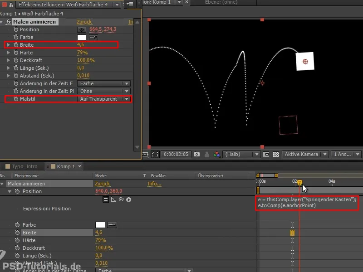Toggle stopwatch for Härte in effect panel
The height and width of the screenshot is (272, 363).
(16, 53)
